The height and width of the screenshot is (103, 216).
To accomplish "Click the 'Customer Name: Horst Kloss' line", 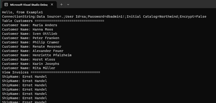I will pos(28,60).
